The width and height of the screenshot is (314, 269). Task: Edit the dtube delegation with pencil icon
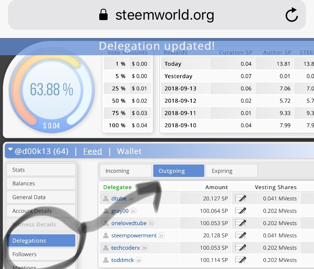pos(241,198)
